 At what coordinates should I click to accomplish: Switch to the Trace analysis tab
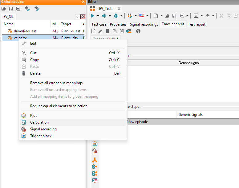point(173,24)
